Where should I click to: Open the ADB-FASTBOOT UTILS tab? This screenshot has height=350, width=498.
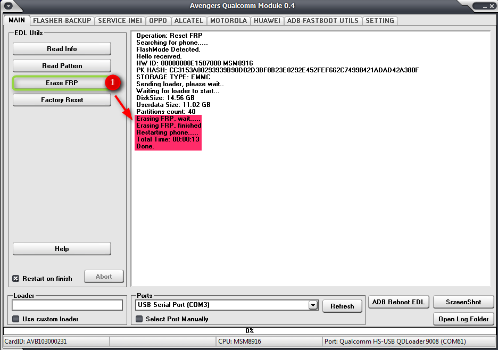tap(322, 21)
